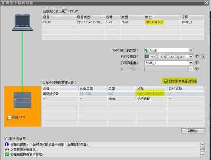This screenshot has width=211, height=160.
Task: Open the PG/PC interface type dropdown
Action: tap(191, 50)
